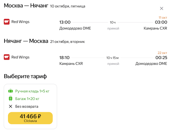Image resolution: width=169 pixels, height=131 pixels.
Task: Click Red Wings logo on Moscow–Nha Trang flight
Action: coord(7,22)
